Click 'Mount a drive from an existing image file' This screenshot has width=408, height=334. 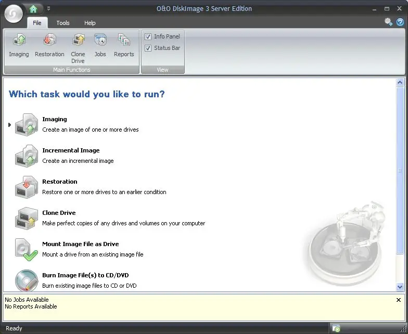(x=93, y=254)
